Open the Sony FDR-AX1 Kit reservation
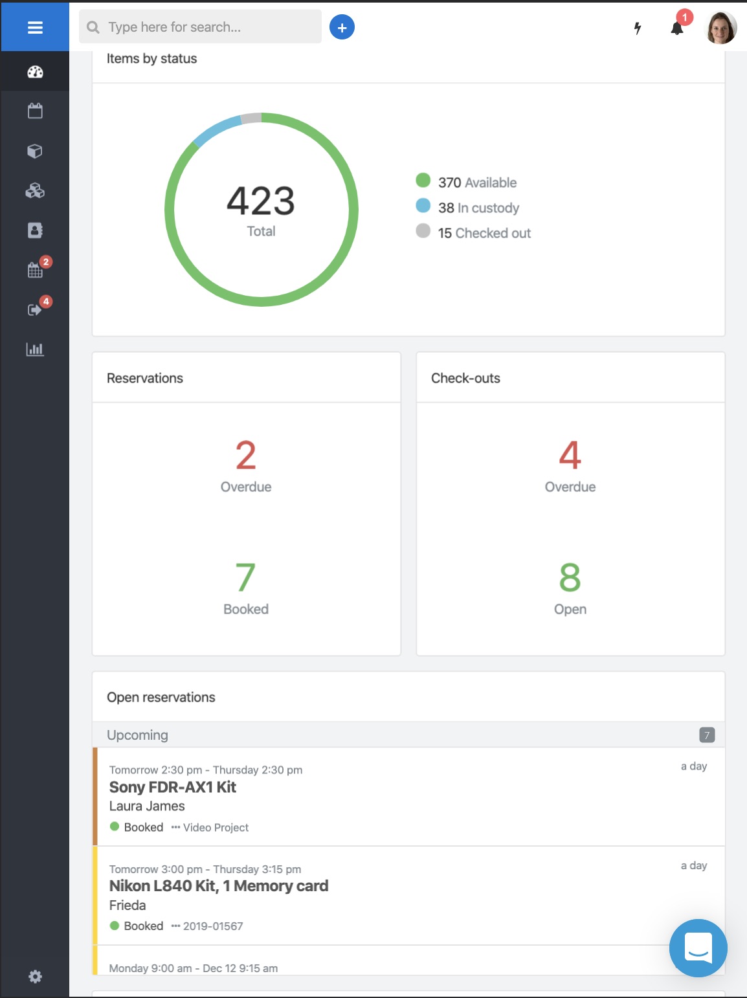Image resolution: width=747 pixels, height=998 pixels. [173, 787]
